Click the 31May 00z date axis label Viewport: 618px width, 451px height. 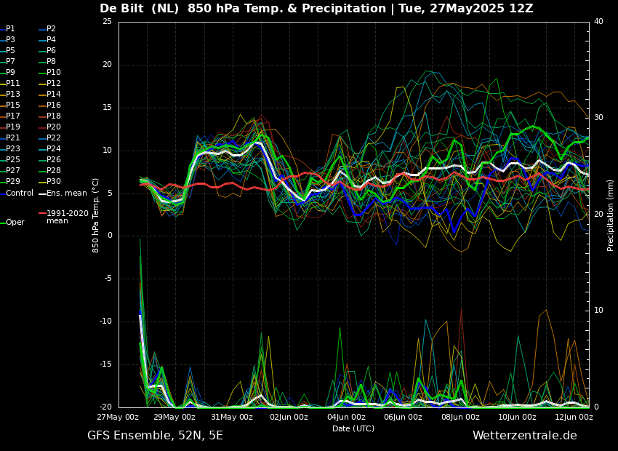(x=232, y=417)
